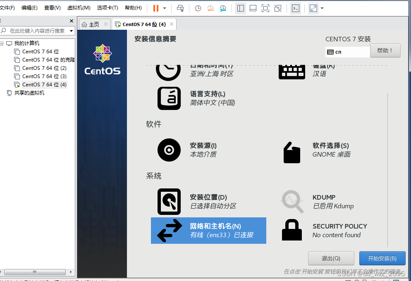
Task: Select CentOS 7 64 位 (4) in tree
Action: tap(44, 85)
